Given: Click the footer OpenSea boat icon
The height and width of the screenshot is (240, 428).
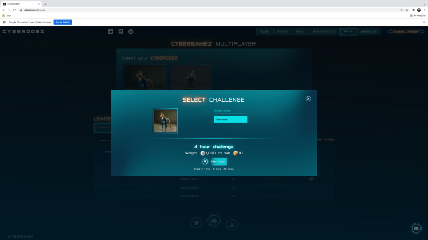Looking at the screenshot, I should [x=232, y=224].
